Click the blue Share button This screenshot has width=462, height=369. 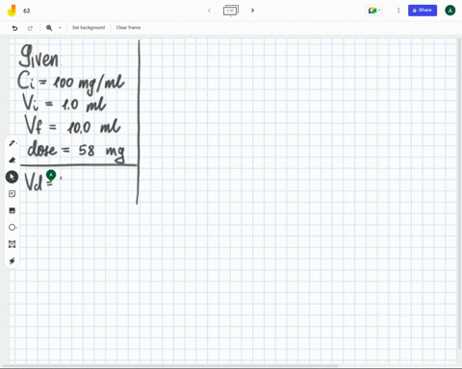[x=423, y=11]
